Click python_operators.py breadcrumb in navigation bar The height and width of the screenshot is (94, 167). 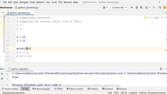click(x=26, y=8)
